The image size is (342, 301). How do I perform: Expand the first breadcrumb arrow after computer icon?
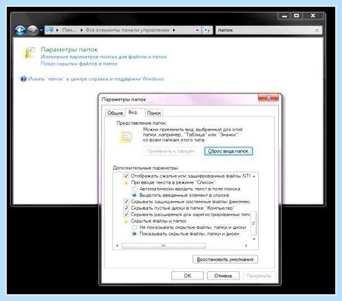[58, 30]
